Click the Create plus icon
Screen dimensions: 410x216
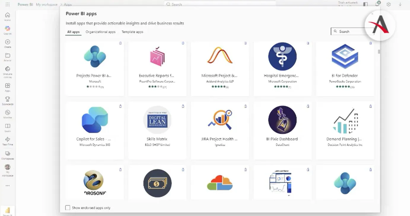(x=7, y=43)
